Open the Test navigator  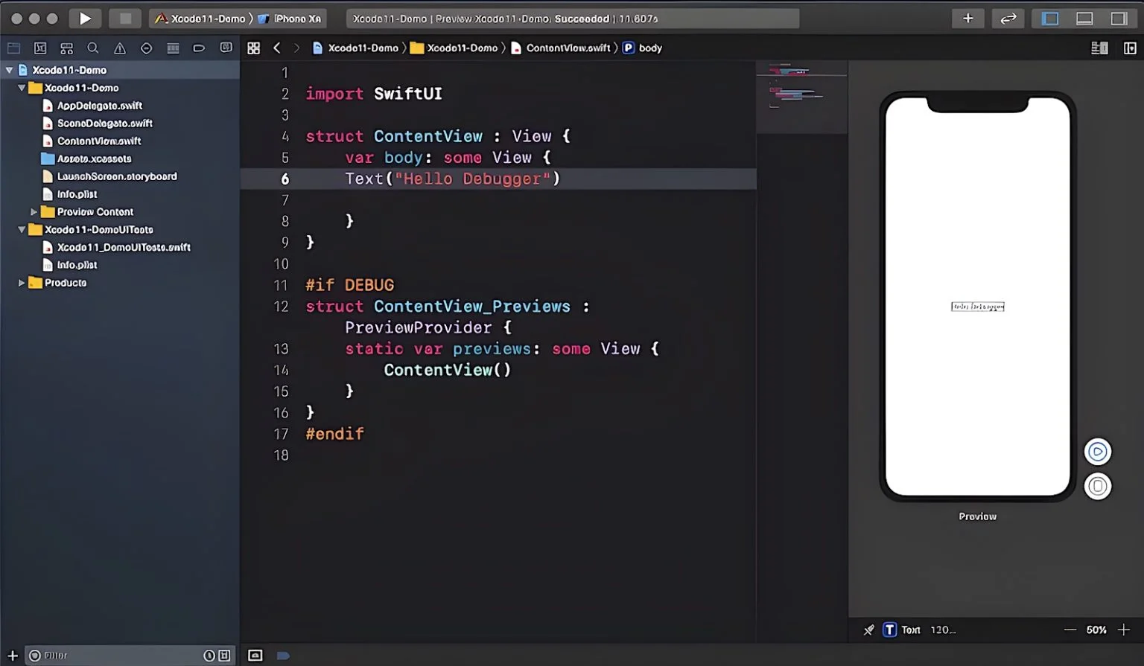tap(146, 47)
